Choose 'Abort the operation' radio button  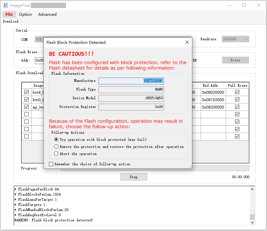[x=56, y=154]
